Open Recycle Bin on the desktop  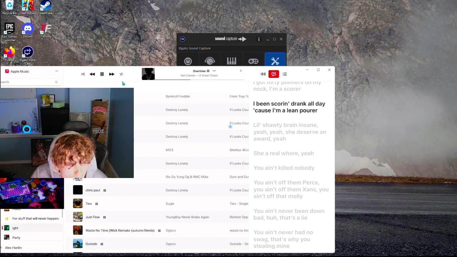click(x=9, y=8)
